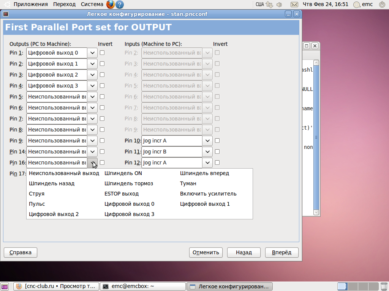
Task: Open the network connection indicator
Action: tap(269, 5)
